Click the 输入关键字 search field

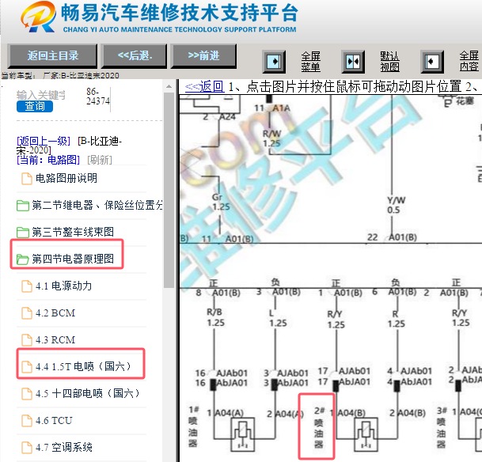coord(41,95)
